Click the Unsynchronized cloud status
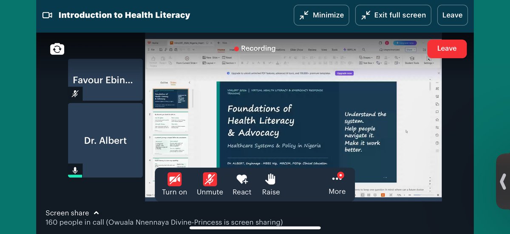510x234 pixels. pyautogui.click(x=389, y=50)
